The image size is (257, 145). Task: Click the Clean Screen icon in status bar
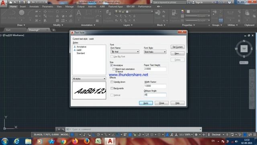250,135
